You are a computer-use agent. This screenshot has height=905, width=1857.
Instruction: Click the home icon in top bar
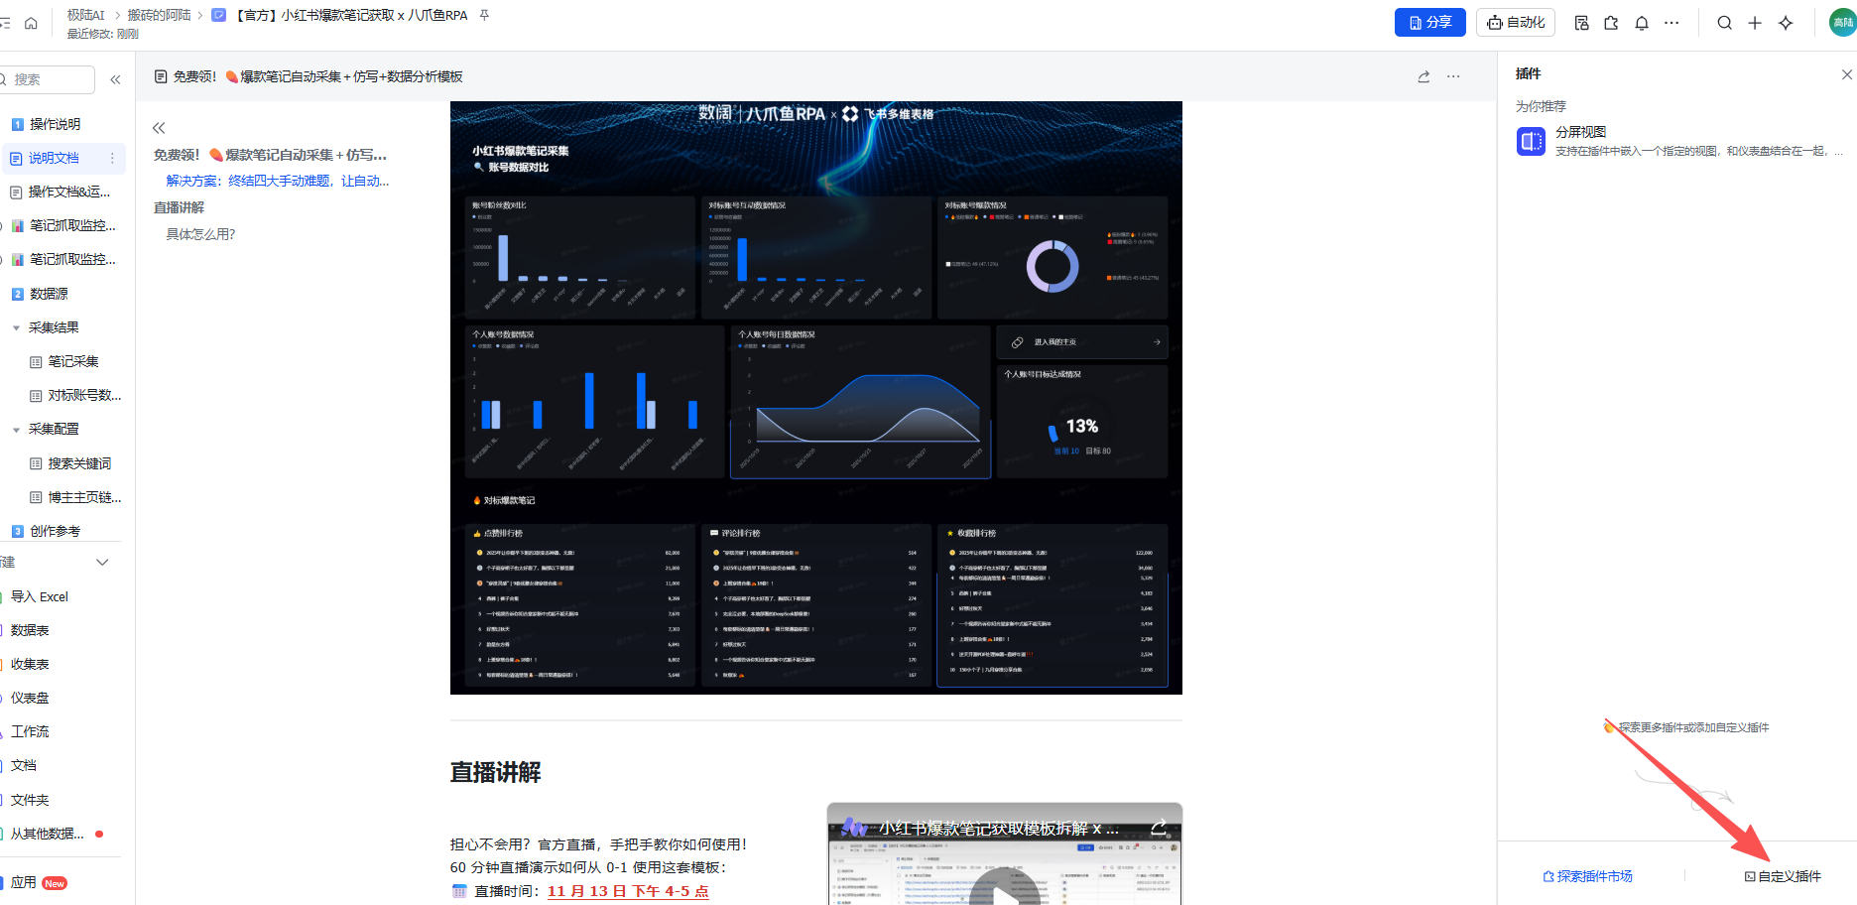coord(31,23)
